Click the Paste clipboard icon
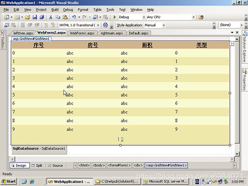The image size is (248, 186). coord(65,17)
